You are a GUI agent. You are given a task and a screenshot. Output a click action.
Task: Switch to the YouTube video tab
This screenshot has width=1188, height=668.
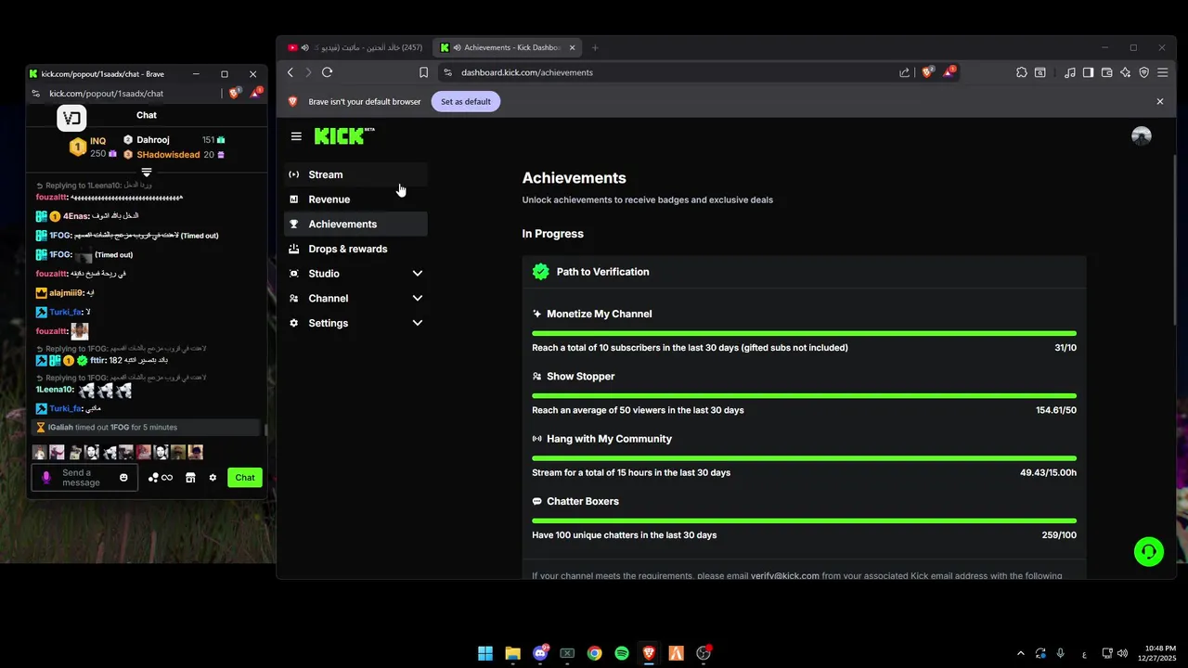click(x=355, y=47)
